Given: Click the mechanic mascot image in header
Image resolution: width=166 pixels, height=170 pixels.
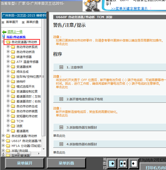Looking at the screenshot, I should 92,5.
